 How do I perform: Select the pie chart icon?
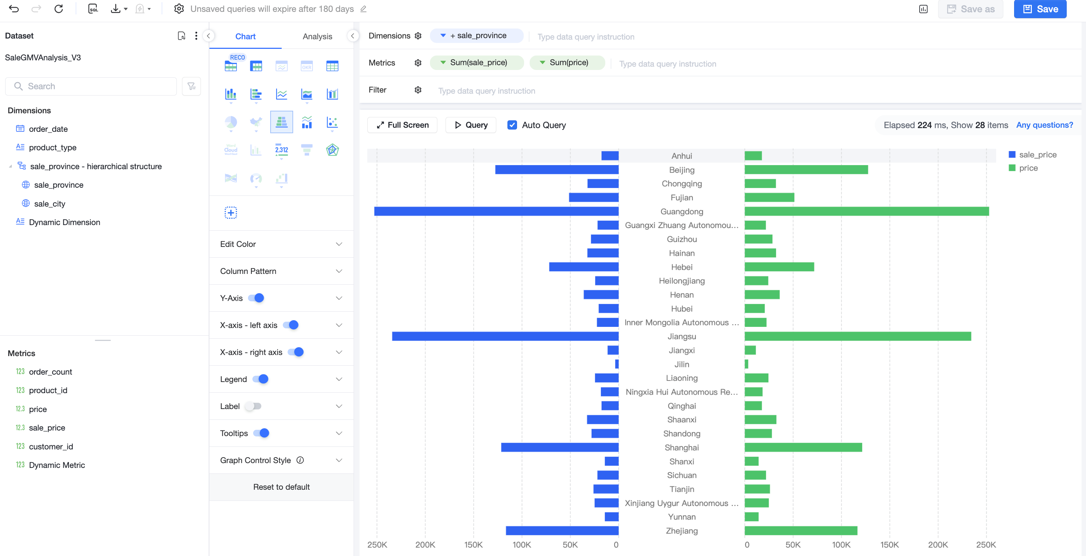coord(231,122)
